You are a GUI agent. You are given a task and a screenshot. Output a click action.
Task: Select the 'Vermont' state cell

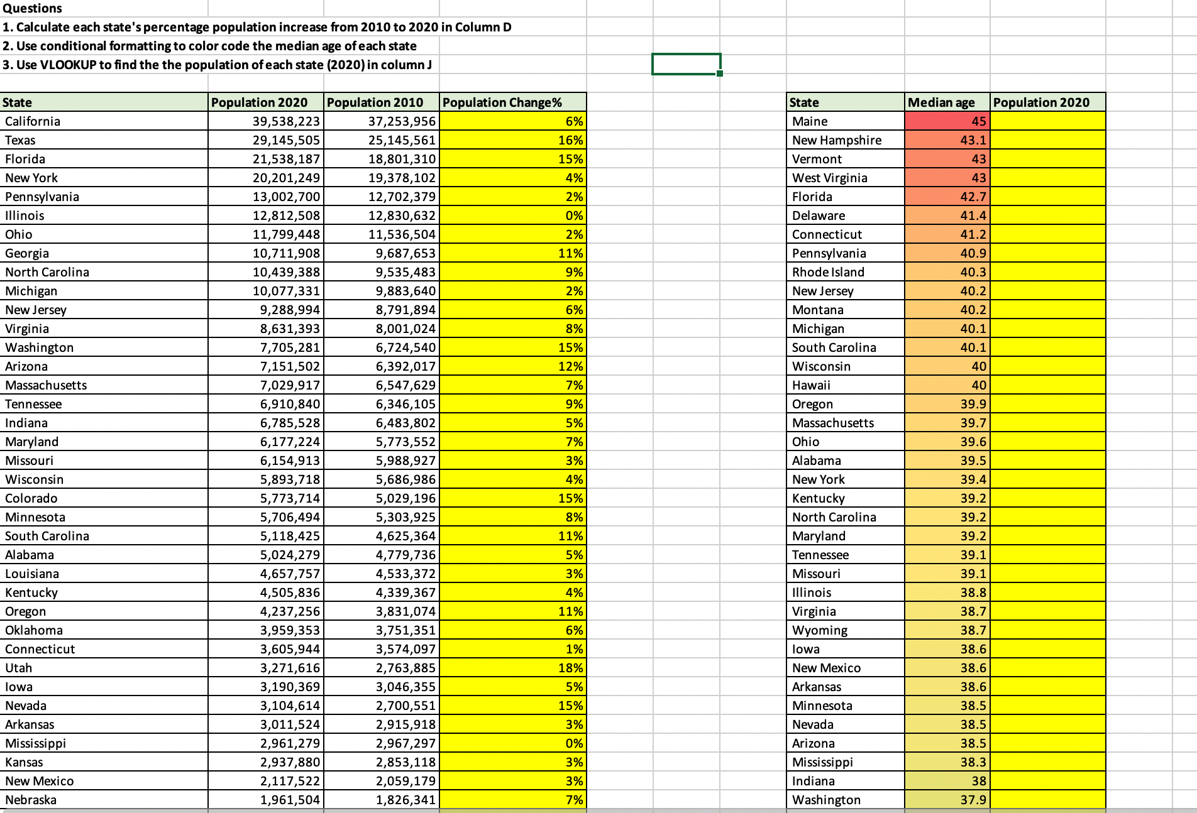coord(846,158)
